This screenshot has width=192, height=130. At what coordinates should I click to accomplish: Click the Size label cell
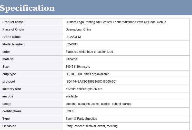pyautogui.click(x=6, y=67)
